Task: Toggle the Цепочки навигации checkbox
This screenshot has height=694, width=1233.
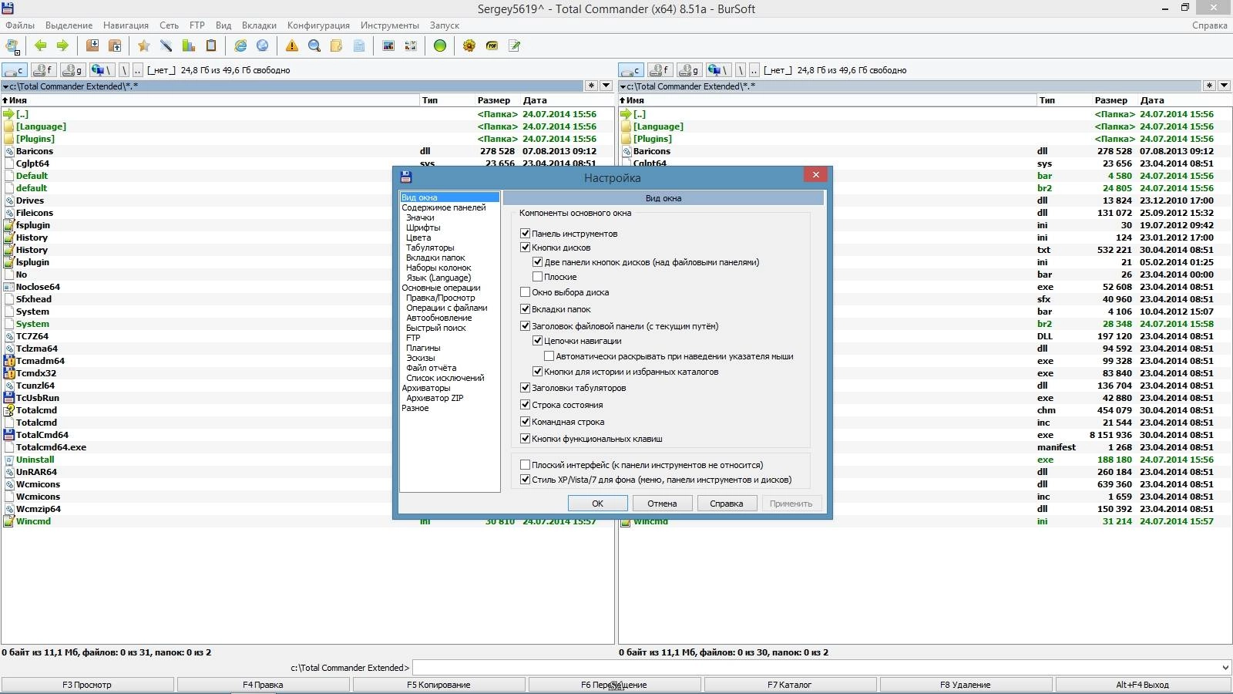Action: click(x=537, y=341)
